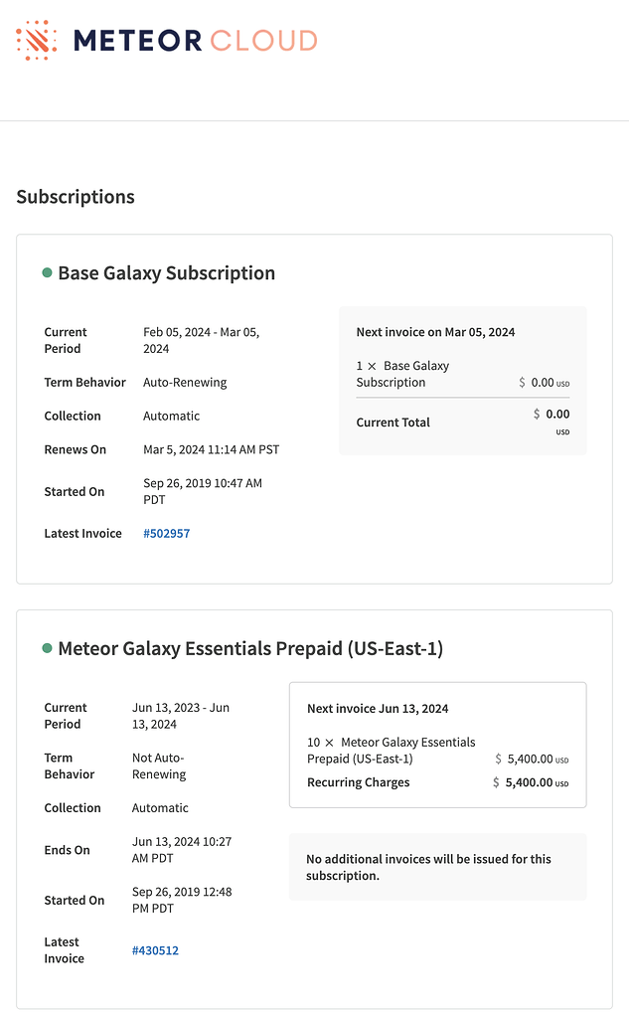Click the Auto-Renewing term behavior value

(185, 382)
